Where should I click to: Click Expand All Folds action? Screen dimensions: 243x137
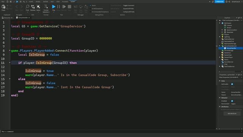pos(128,9)
